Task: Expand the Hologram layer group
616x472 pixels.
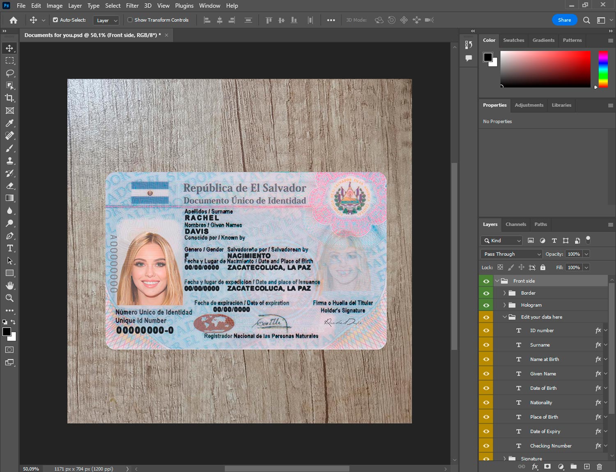Action: [504, 305]
